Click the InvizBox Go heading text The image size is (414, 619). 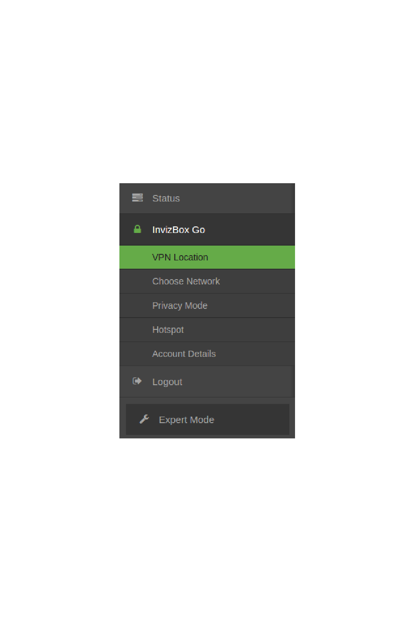(x=179, y=230)
